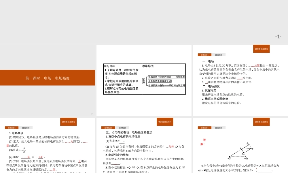Click the 电场 root node of the 思维导图
Image resolution: width=288 pixels, height=173 pixels.
143,81
